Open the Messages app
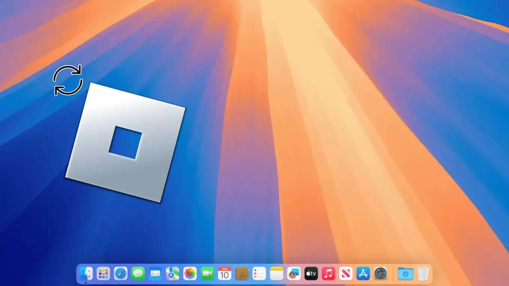 coord(138,274)
